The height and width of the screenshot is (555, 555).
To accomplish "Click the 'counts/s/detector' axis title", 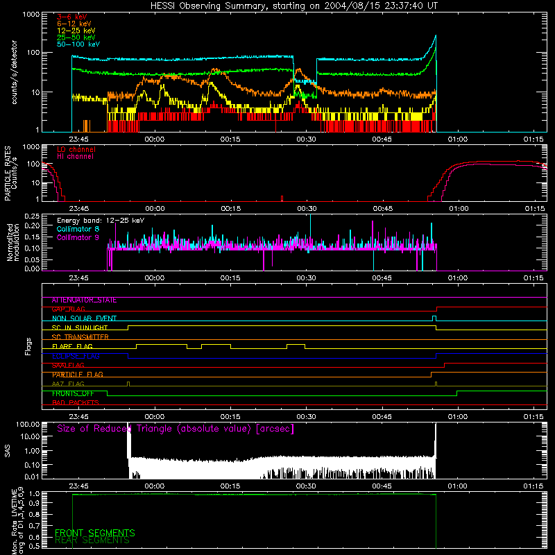I will coord(14,72).
